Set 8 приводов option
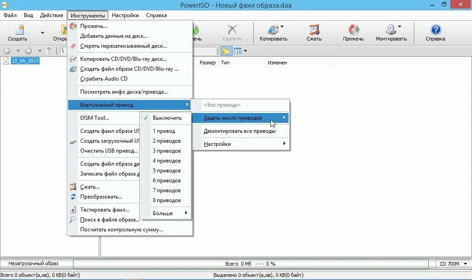Viewport: 472px width, 280px height. pyautogui.click(x=165, y=200)
